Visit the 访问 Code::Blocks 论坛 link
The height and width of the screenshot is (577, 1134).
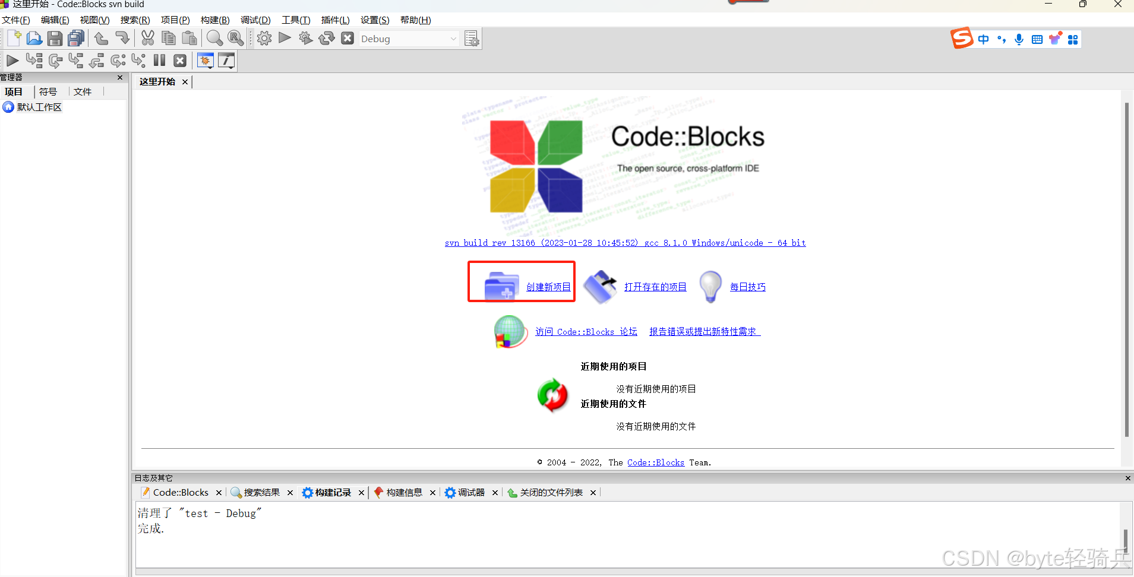(586, 332)
